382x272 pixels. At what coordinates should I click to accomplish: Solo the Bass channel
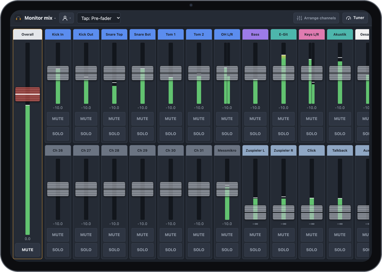(x=255, y=134)
